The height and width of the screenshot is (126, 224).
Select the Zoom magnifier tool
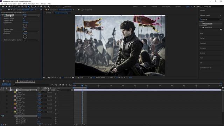[x=13, y=7]
